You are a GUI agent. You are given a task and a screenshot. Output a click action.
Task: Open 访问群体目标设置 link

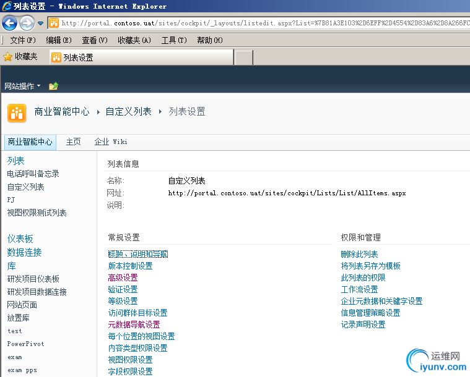click(x=138, y=313)
